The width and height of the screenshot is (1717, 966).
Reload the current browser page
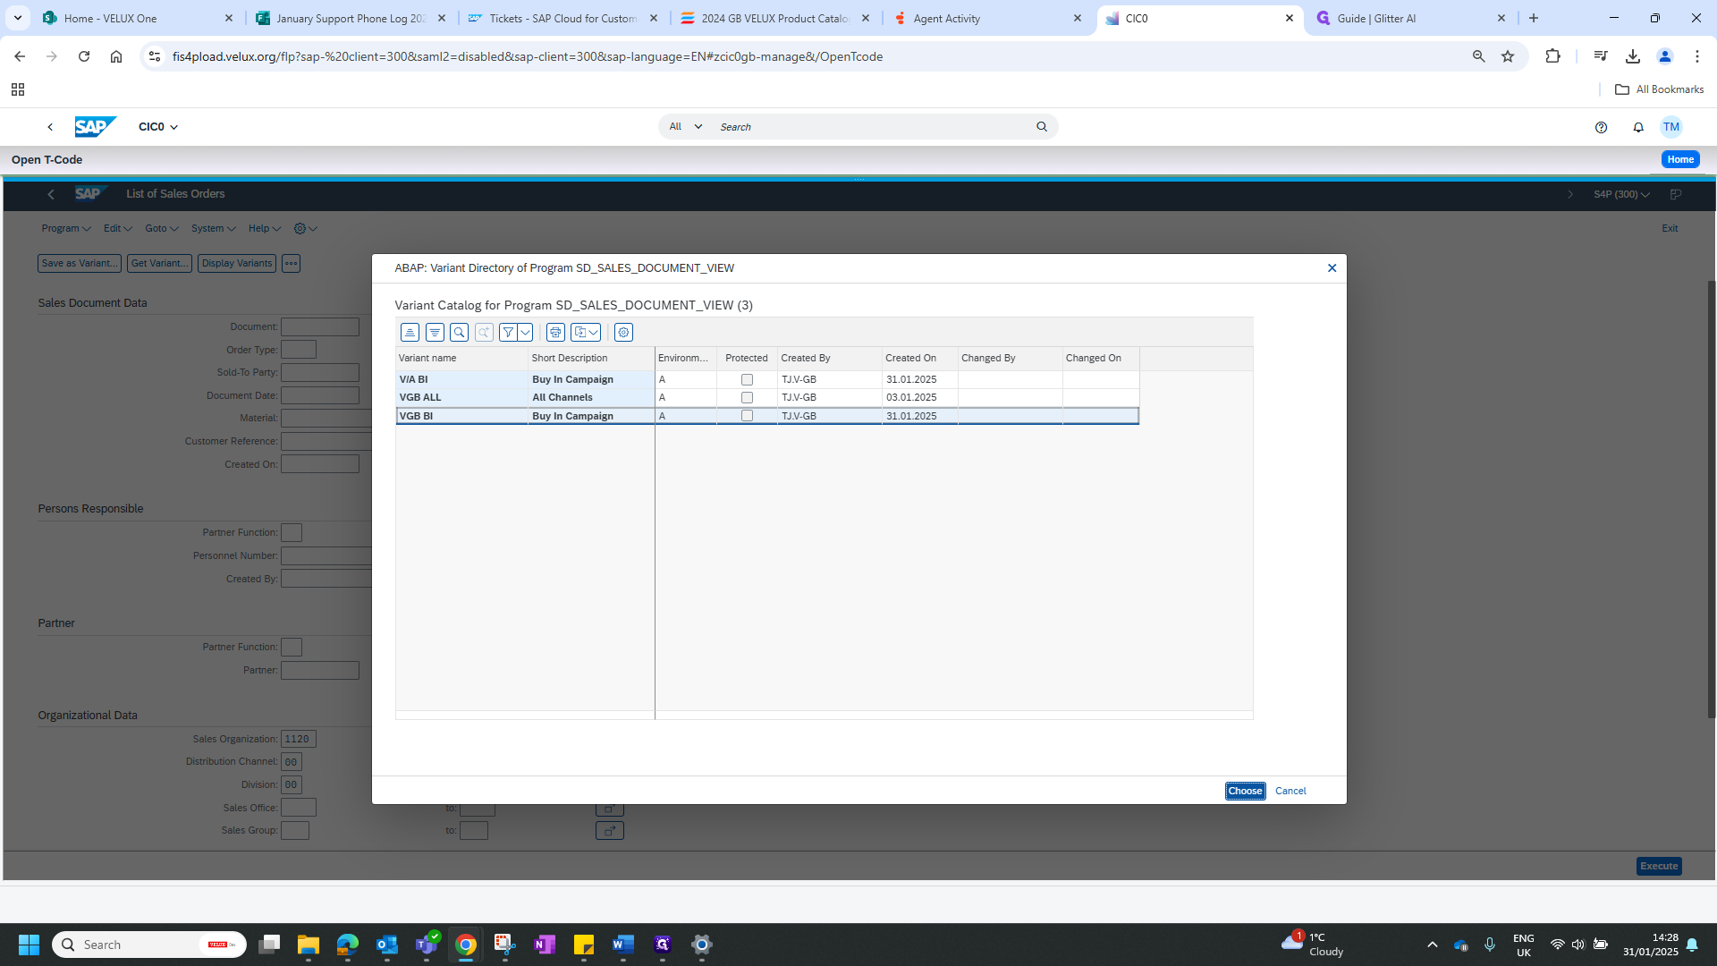(84, 56)
